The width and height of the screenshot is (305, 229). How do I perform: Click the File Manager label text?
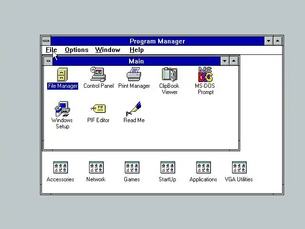[x=62, y=86]
